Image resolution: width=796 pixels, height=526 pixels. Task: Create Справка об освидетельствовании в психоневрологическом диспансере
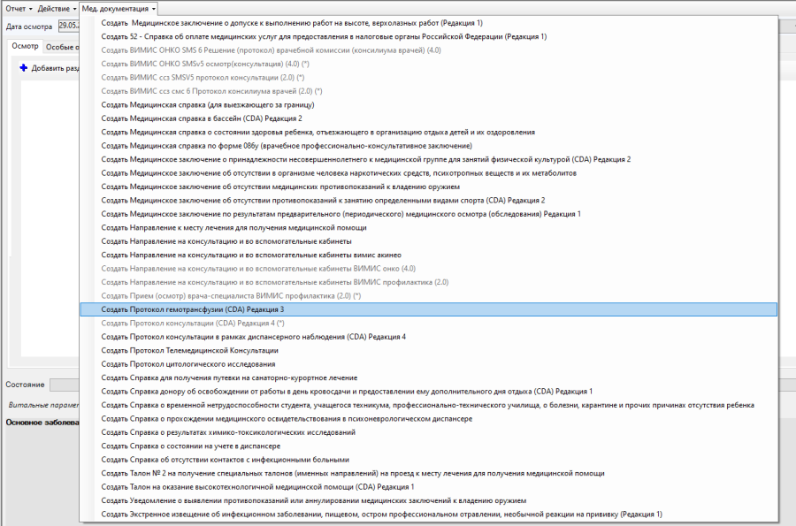(x=429, y=419)
